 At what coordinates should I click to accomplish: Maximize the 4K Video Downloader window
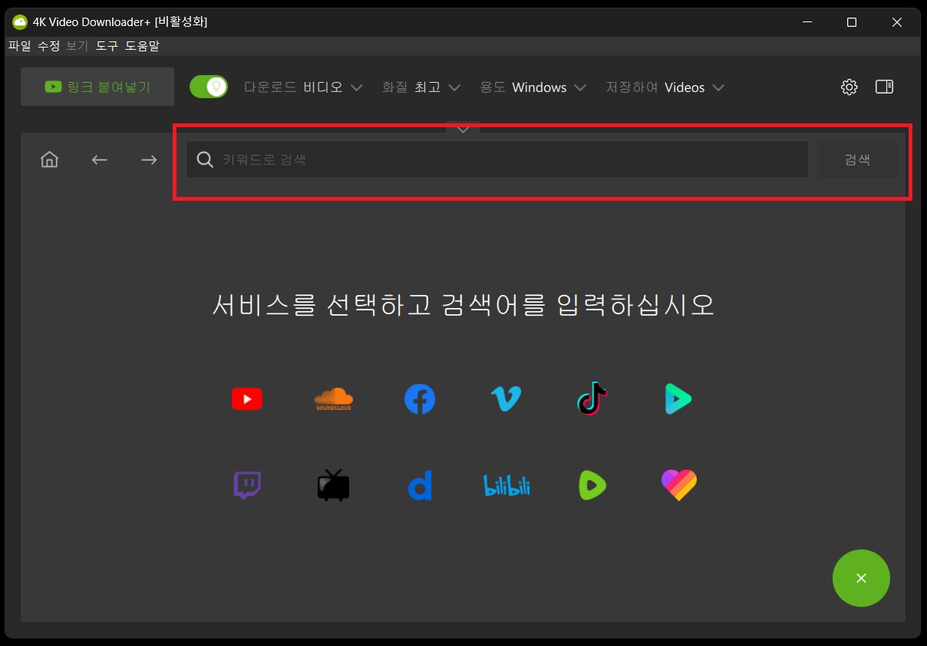pyautogui.click(x=852, y=22)
